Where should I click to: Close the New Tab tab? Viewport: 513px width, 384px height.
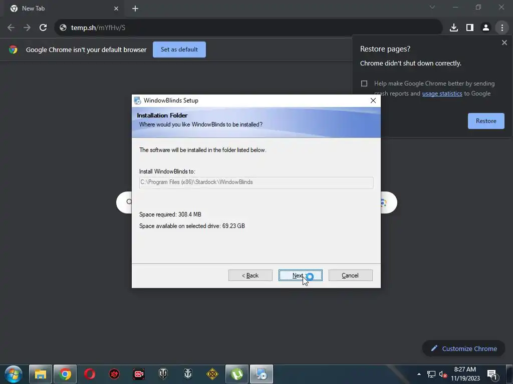click(x=116, y=9)
